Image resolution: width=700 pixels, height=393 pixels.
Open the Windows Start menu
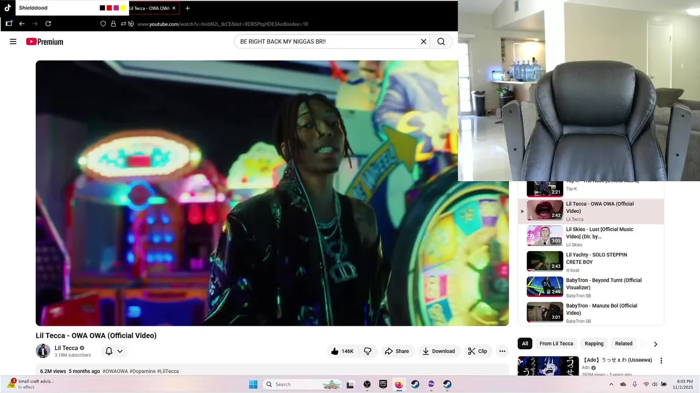(x=253, y=384)
